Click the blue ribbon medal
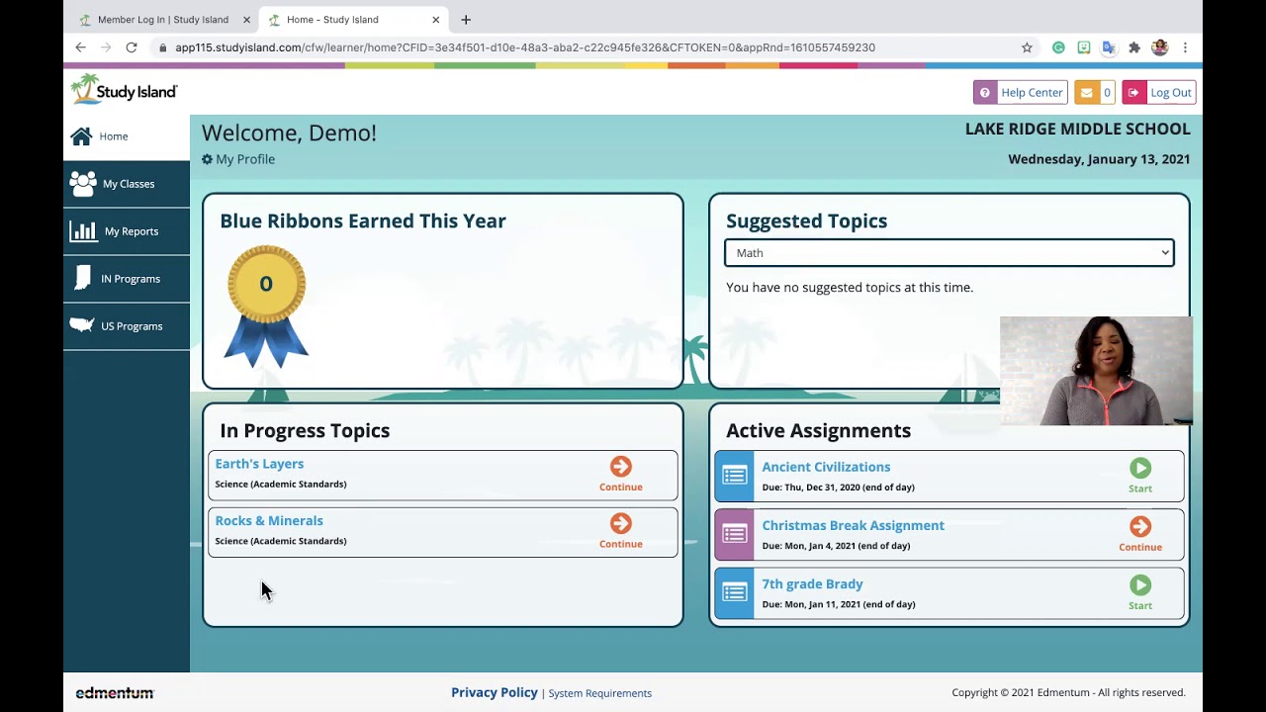1266x712 pixels. click(x=266, y=306)
